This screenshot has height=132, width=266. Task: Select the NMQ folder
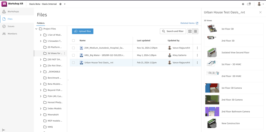coord(48,127)
